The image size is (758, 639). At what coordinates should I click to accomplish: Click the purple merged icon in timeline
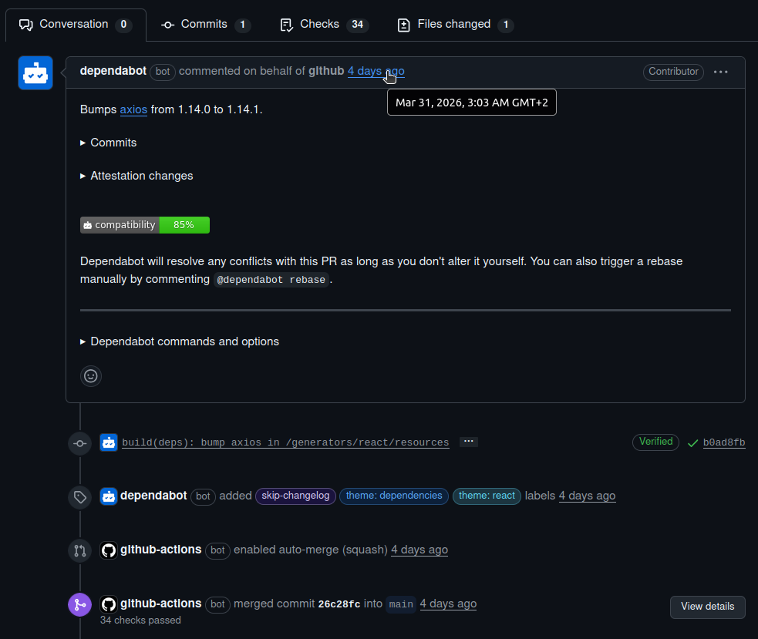click(x=79, y=605)
